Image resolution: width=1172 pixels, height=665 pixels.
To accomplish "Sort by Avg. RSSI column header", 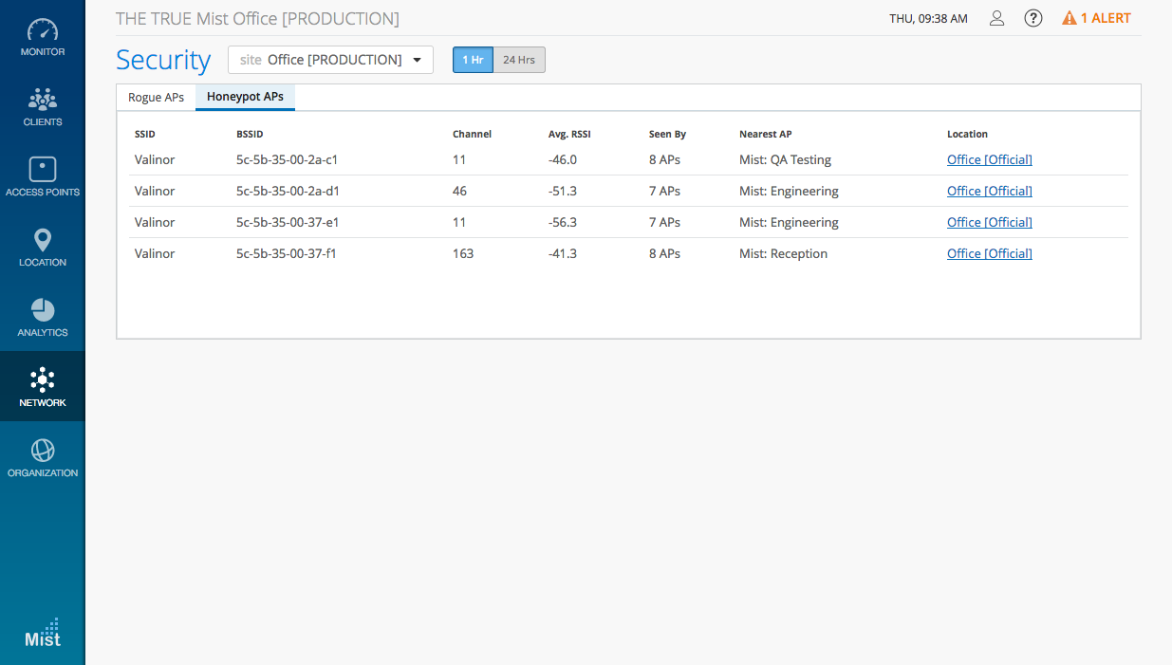I will [x=569, y=134].
